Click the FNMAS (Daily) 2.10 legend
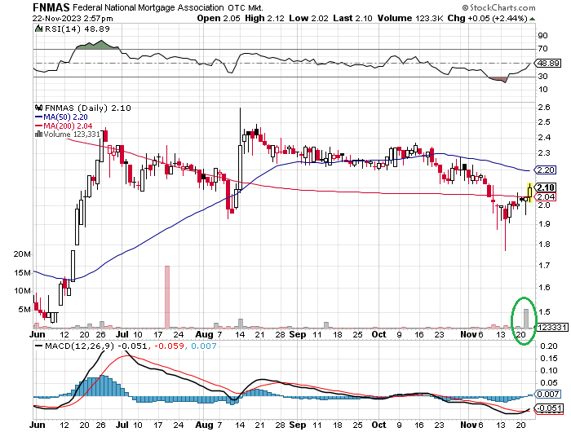 pos(88,108)
